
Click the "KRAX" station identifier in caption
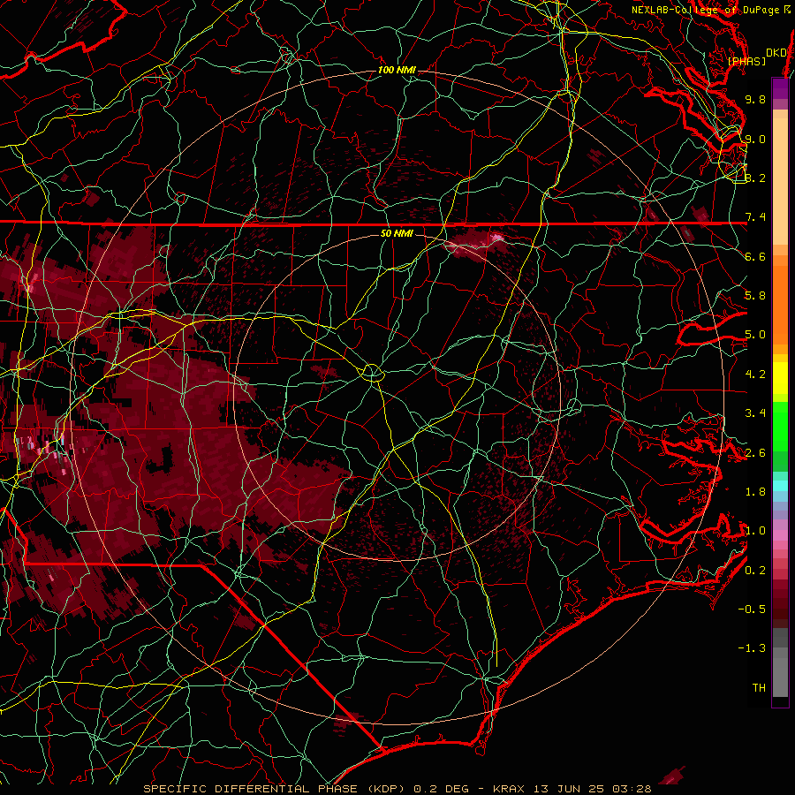pos(510,789)
